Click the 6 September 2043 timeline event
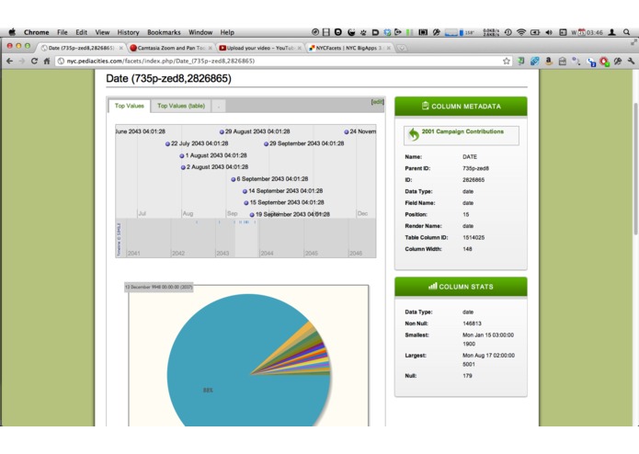The image size is (639, 454). 269,178
